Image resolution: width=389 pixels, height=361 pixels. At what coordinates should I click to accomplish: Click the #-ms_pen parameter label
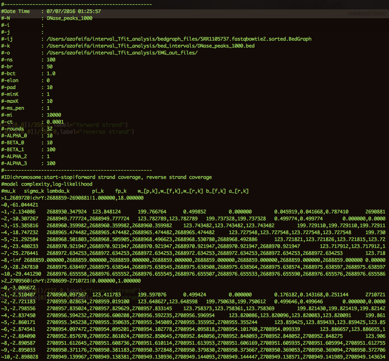point(13,108)
